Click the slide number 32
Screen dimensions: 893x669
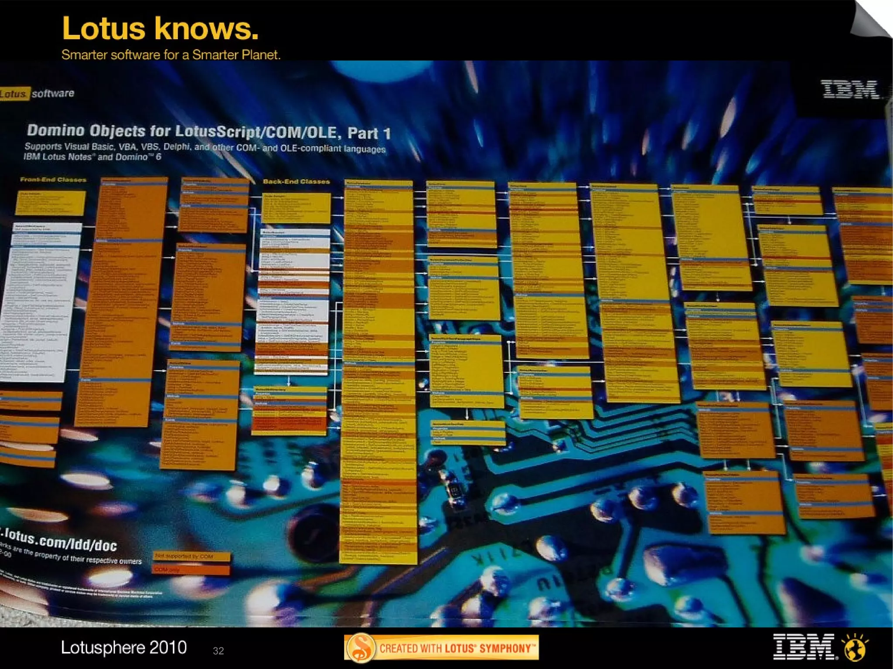pos(218,651)
